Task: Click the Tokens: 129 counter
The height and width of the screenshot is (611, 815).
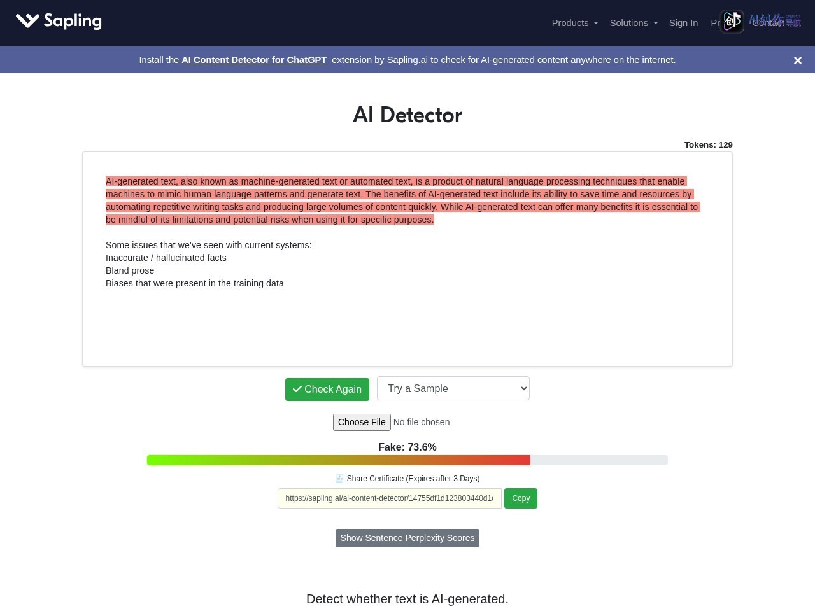Action: pos(709,144)
